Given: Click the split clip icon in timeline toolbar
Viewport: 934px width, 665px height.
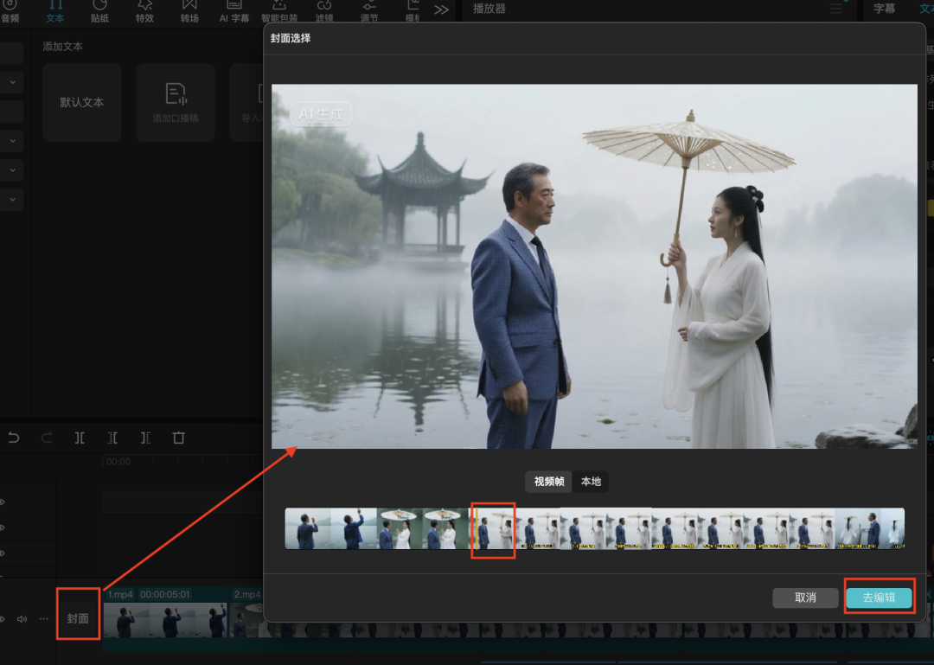Looking at the screenshot, I should coord(80,438).
